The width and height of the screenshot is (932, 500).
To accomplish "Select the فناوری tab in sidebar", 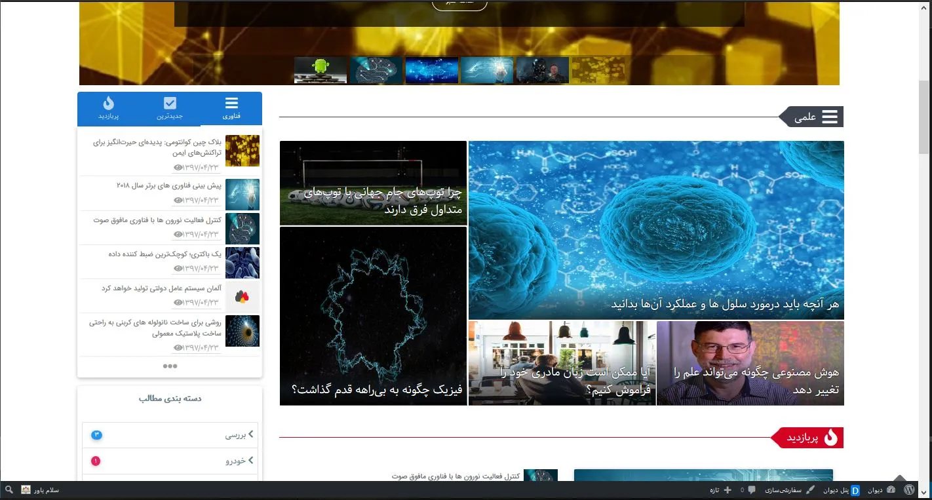I will click(x=231, y=108).
